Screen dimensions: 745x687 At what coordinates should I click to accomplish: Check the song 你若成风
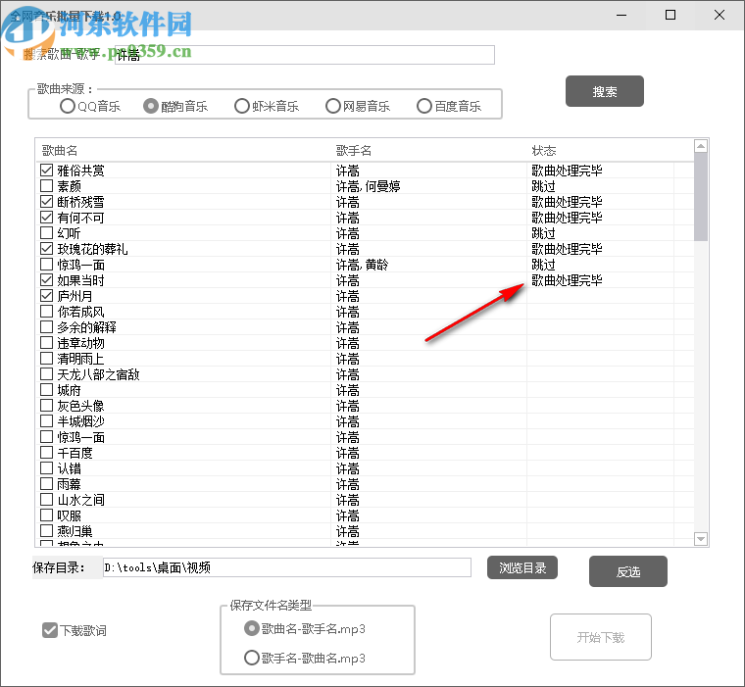click(47, 312)
